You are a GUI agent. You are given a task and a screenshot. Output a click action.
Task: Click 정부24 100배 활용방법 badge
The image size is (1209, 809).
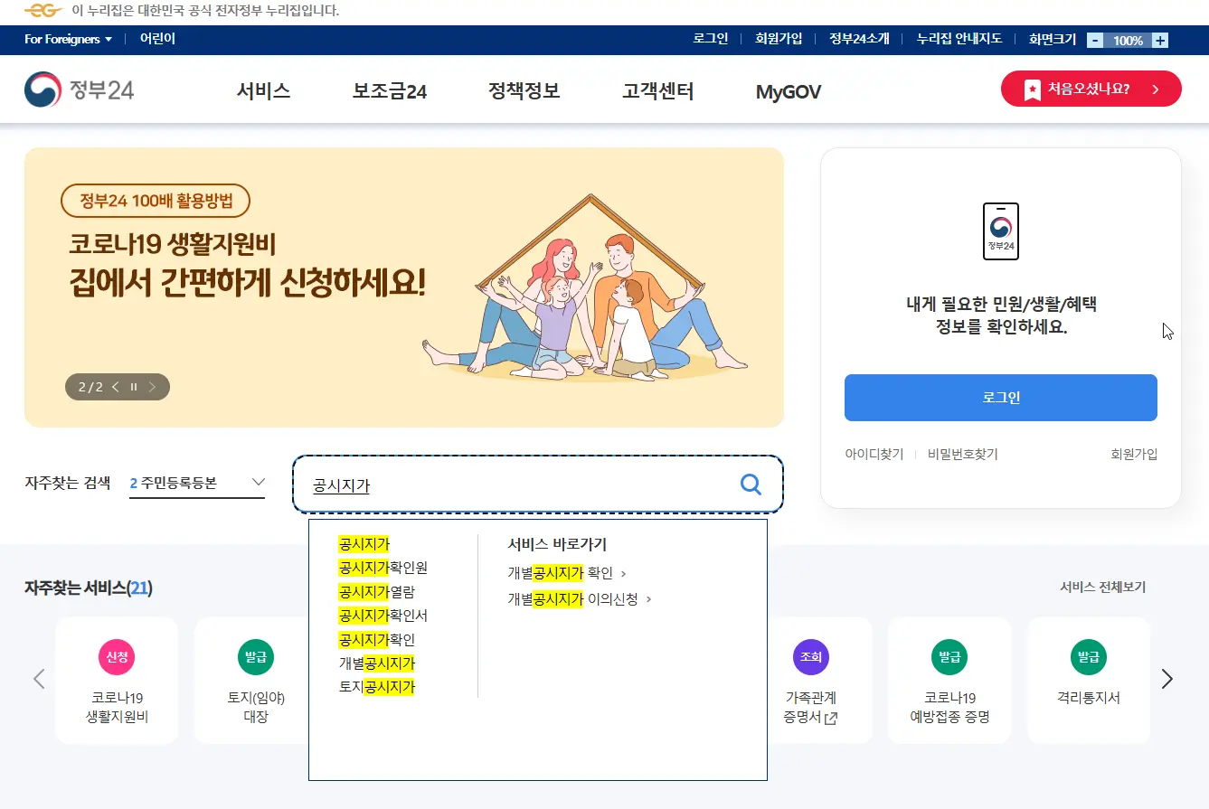[x=155, y=201]
